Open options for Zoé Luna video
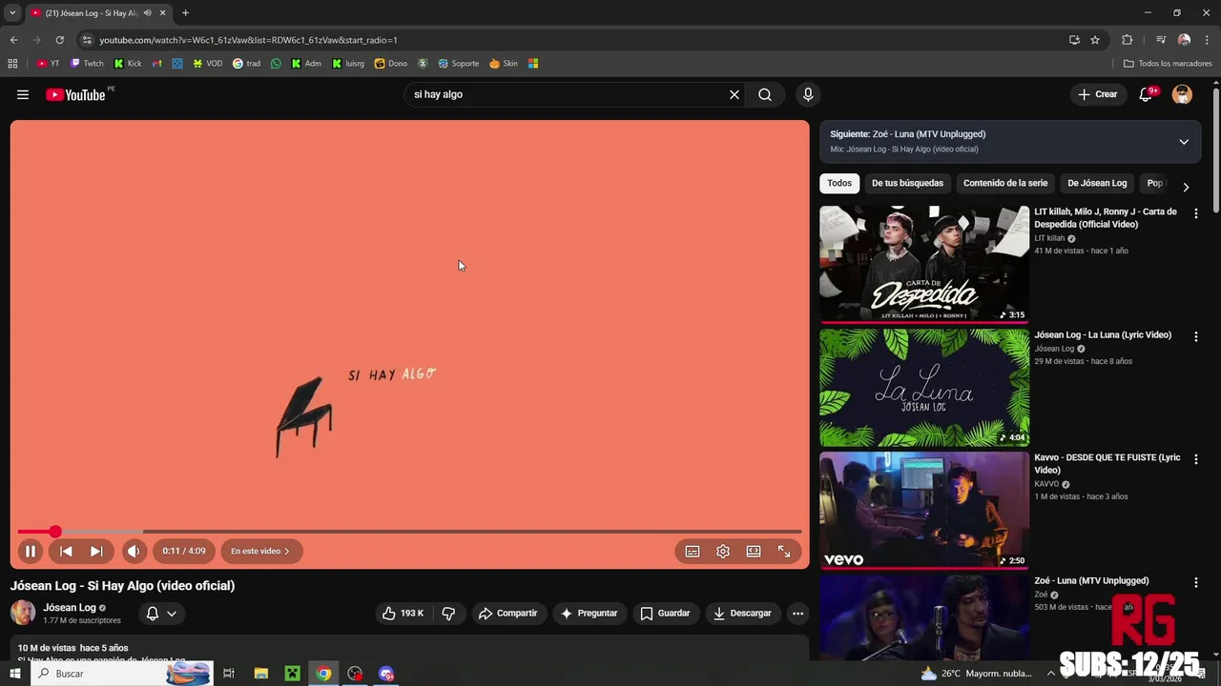 coord(1195,582)
